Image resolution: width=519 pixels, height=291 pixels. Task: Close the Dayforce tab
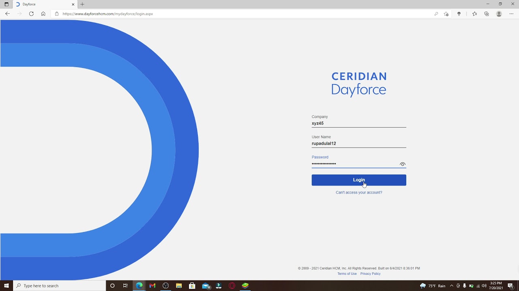[73, 4]
